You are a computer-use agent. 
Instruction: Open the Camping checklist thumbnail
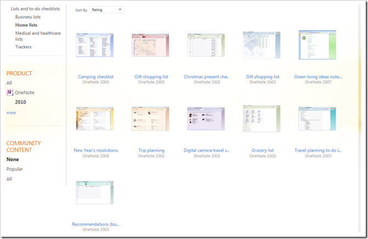(95, 45)
